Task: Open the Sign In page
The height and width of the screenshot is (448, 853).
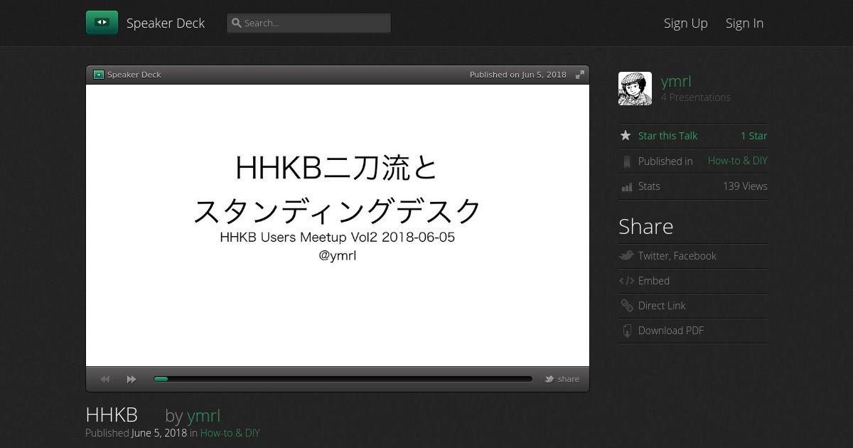Action: pyautogui.click(x=744, y=23)
